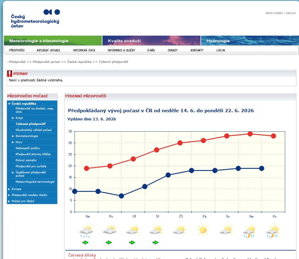Click the green wind arrow under Tuesday

point(132,242)
